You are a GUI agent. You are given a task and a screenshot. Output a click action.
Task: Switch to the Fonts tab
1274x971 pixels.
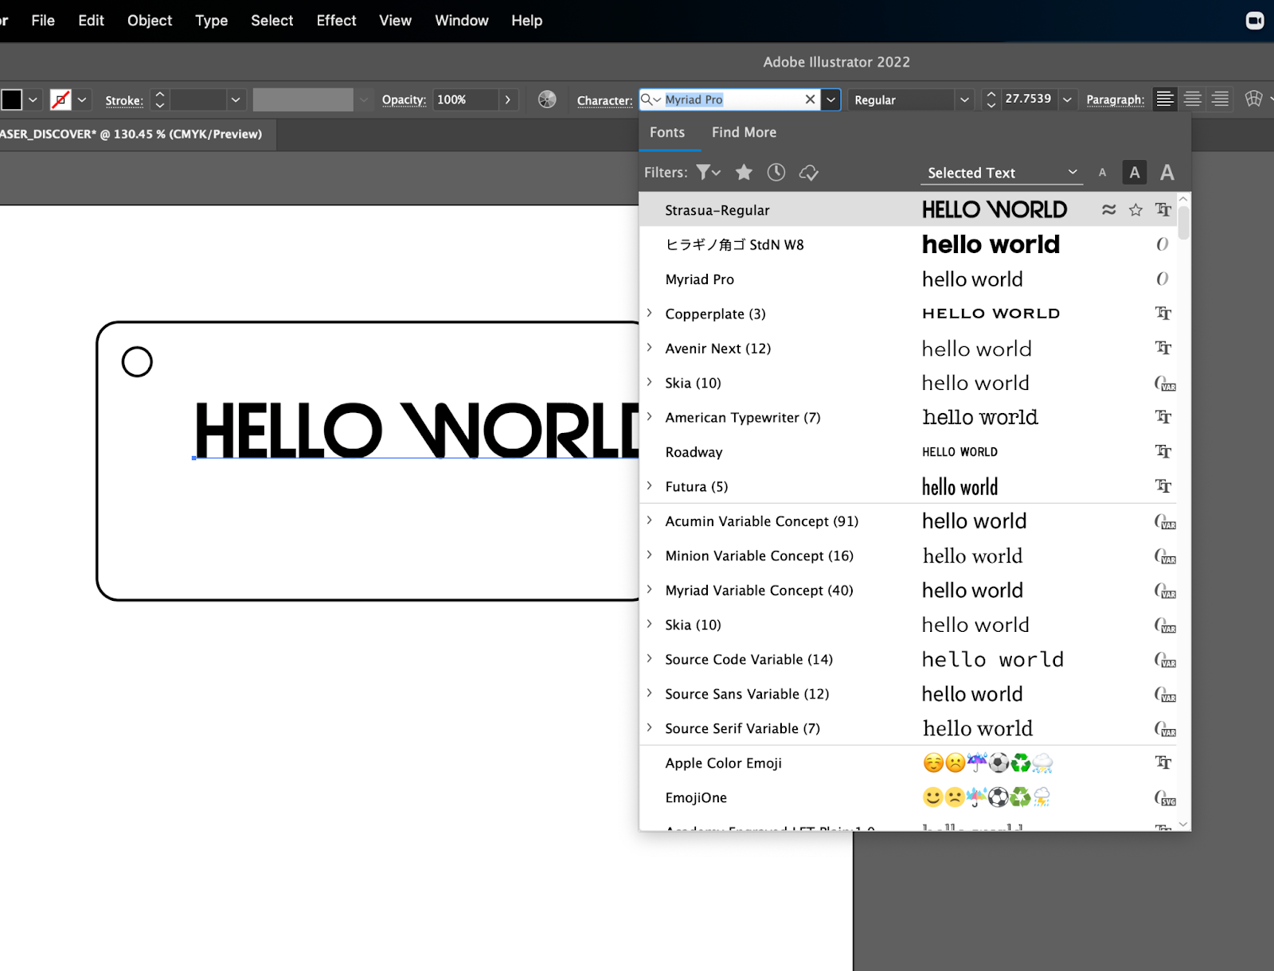click(x=667, y=132)
